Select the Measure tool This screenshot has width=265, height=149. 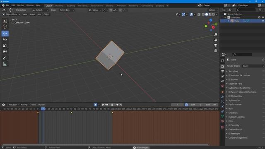pos(5,64)
